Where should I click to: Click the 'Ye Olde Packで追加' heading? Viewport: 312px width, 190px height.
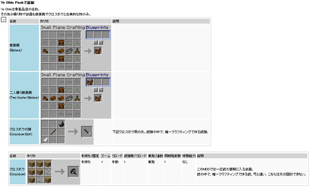17,3
